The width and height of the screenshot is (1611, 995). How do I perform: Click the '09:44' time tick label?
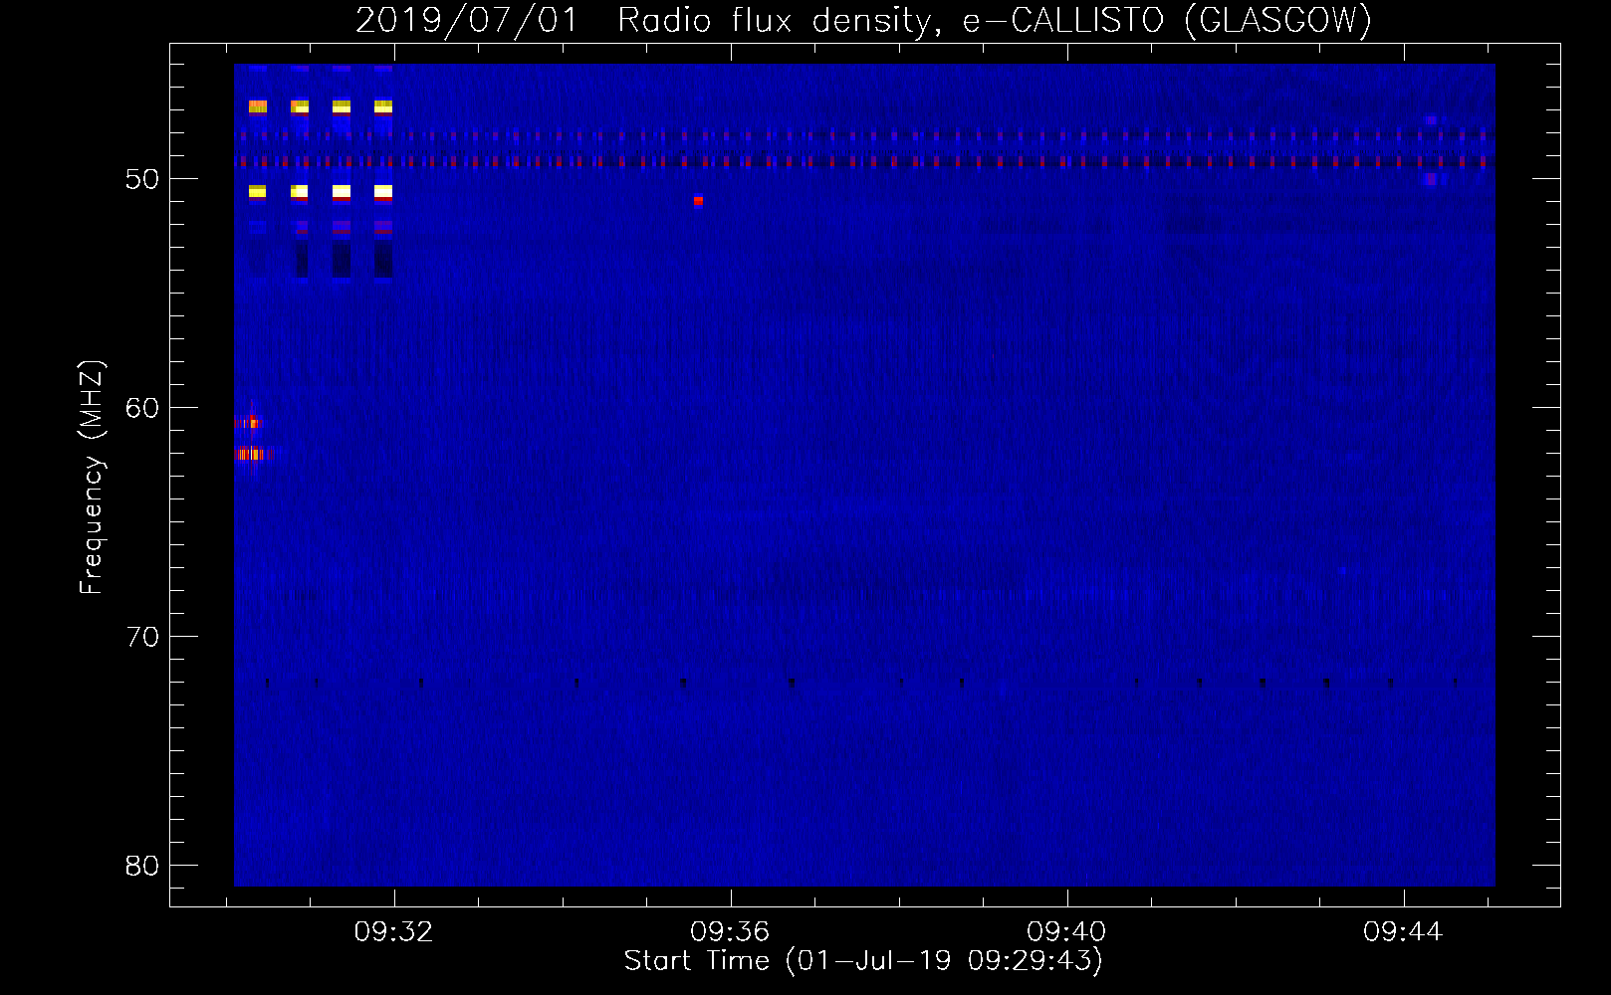pyautogui.click(x=1403, y=932)
